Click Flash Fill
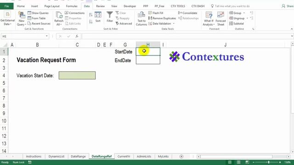 (x=156, y=13)
